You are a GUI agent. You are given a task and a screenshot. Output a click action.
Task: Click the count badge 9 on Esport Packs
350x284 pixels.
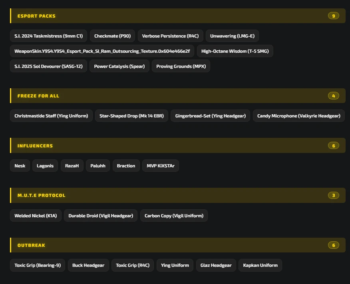coord(334,16)
